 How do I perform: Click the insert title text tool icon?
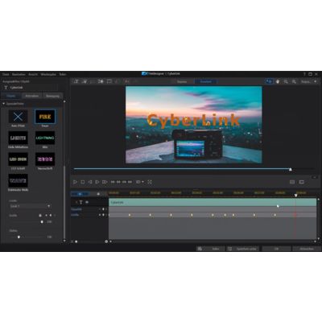tap(76, 81)
